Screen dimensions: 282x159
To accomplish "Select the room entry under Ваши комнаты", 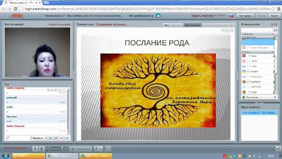I will (x=260, y=113).
